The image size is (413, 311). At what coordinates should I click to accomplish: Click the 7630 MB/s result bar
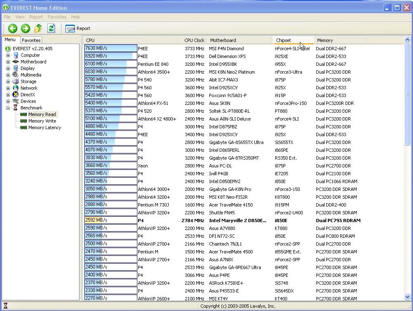click(111, 48)
